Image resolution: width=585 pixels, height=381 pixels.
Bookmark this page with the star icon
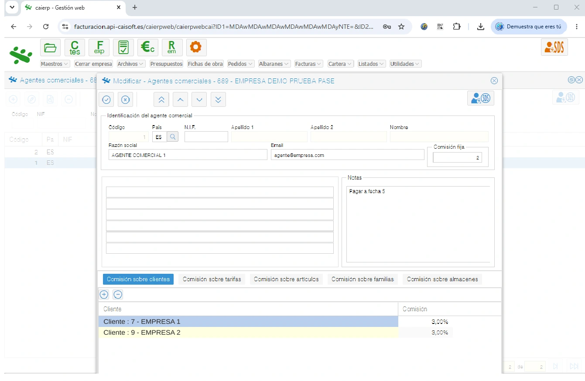click(401, 27)
